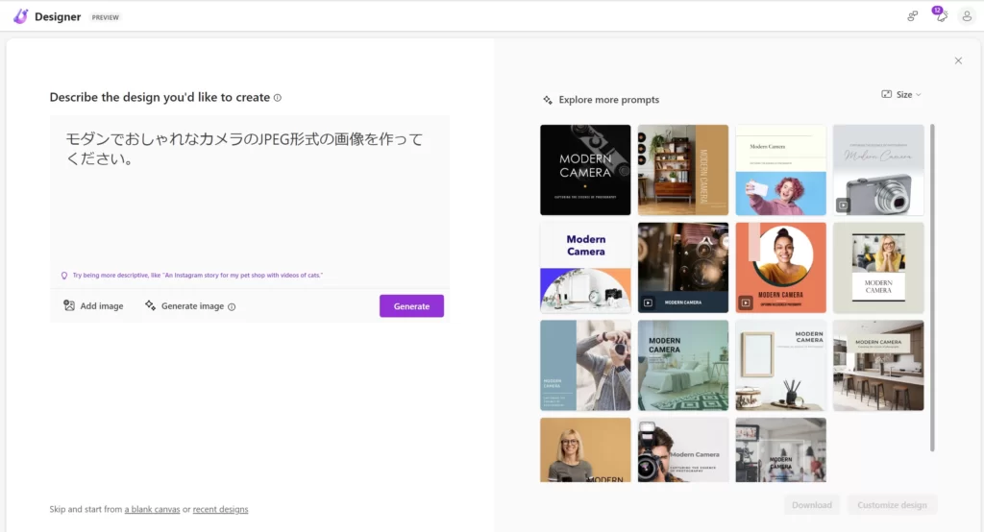Select the woman with glasses tan design
This screenshot has height=532, width=984.
[x=585, y=449]
